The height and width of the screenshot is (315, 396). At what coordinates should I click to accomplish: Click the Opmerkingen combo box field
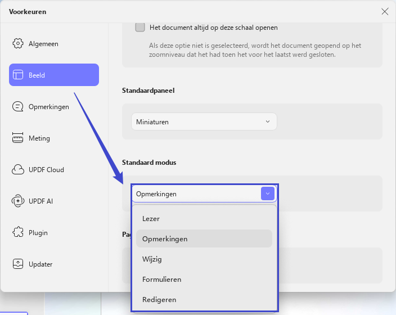204,193
